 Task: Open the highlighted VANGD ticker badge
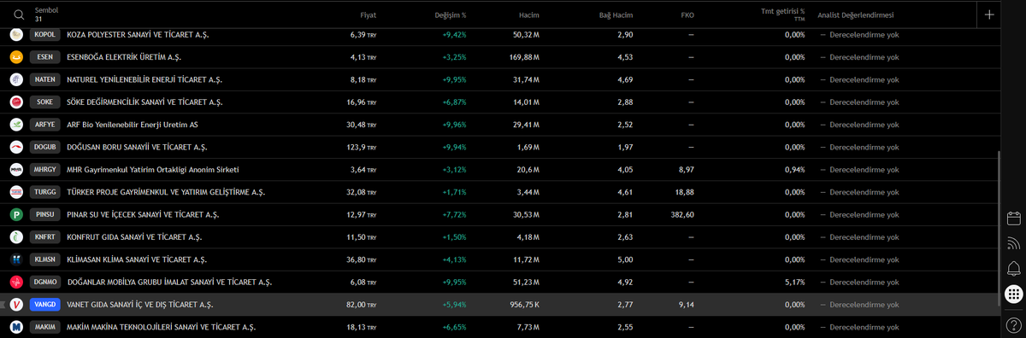(44, 304)
